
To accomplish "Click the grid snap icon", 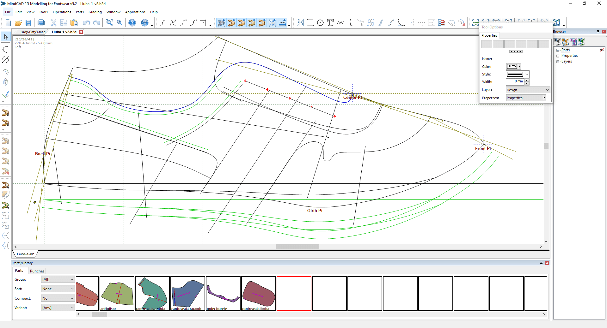I will pos(203,23).
